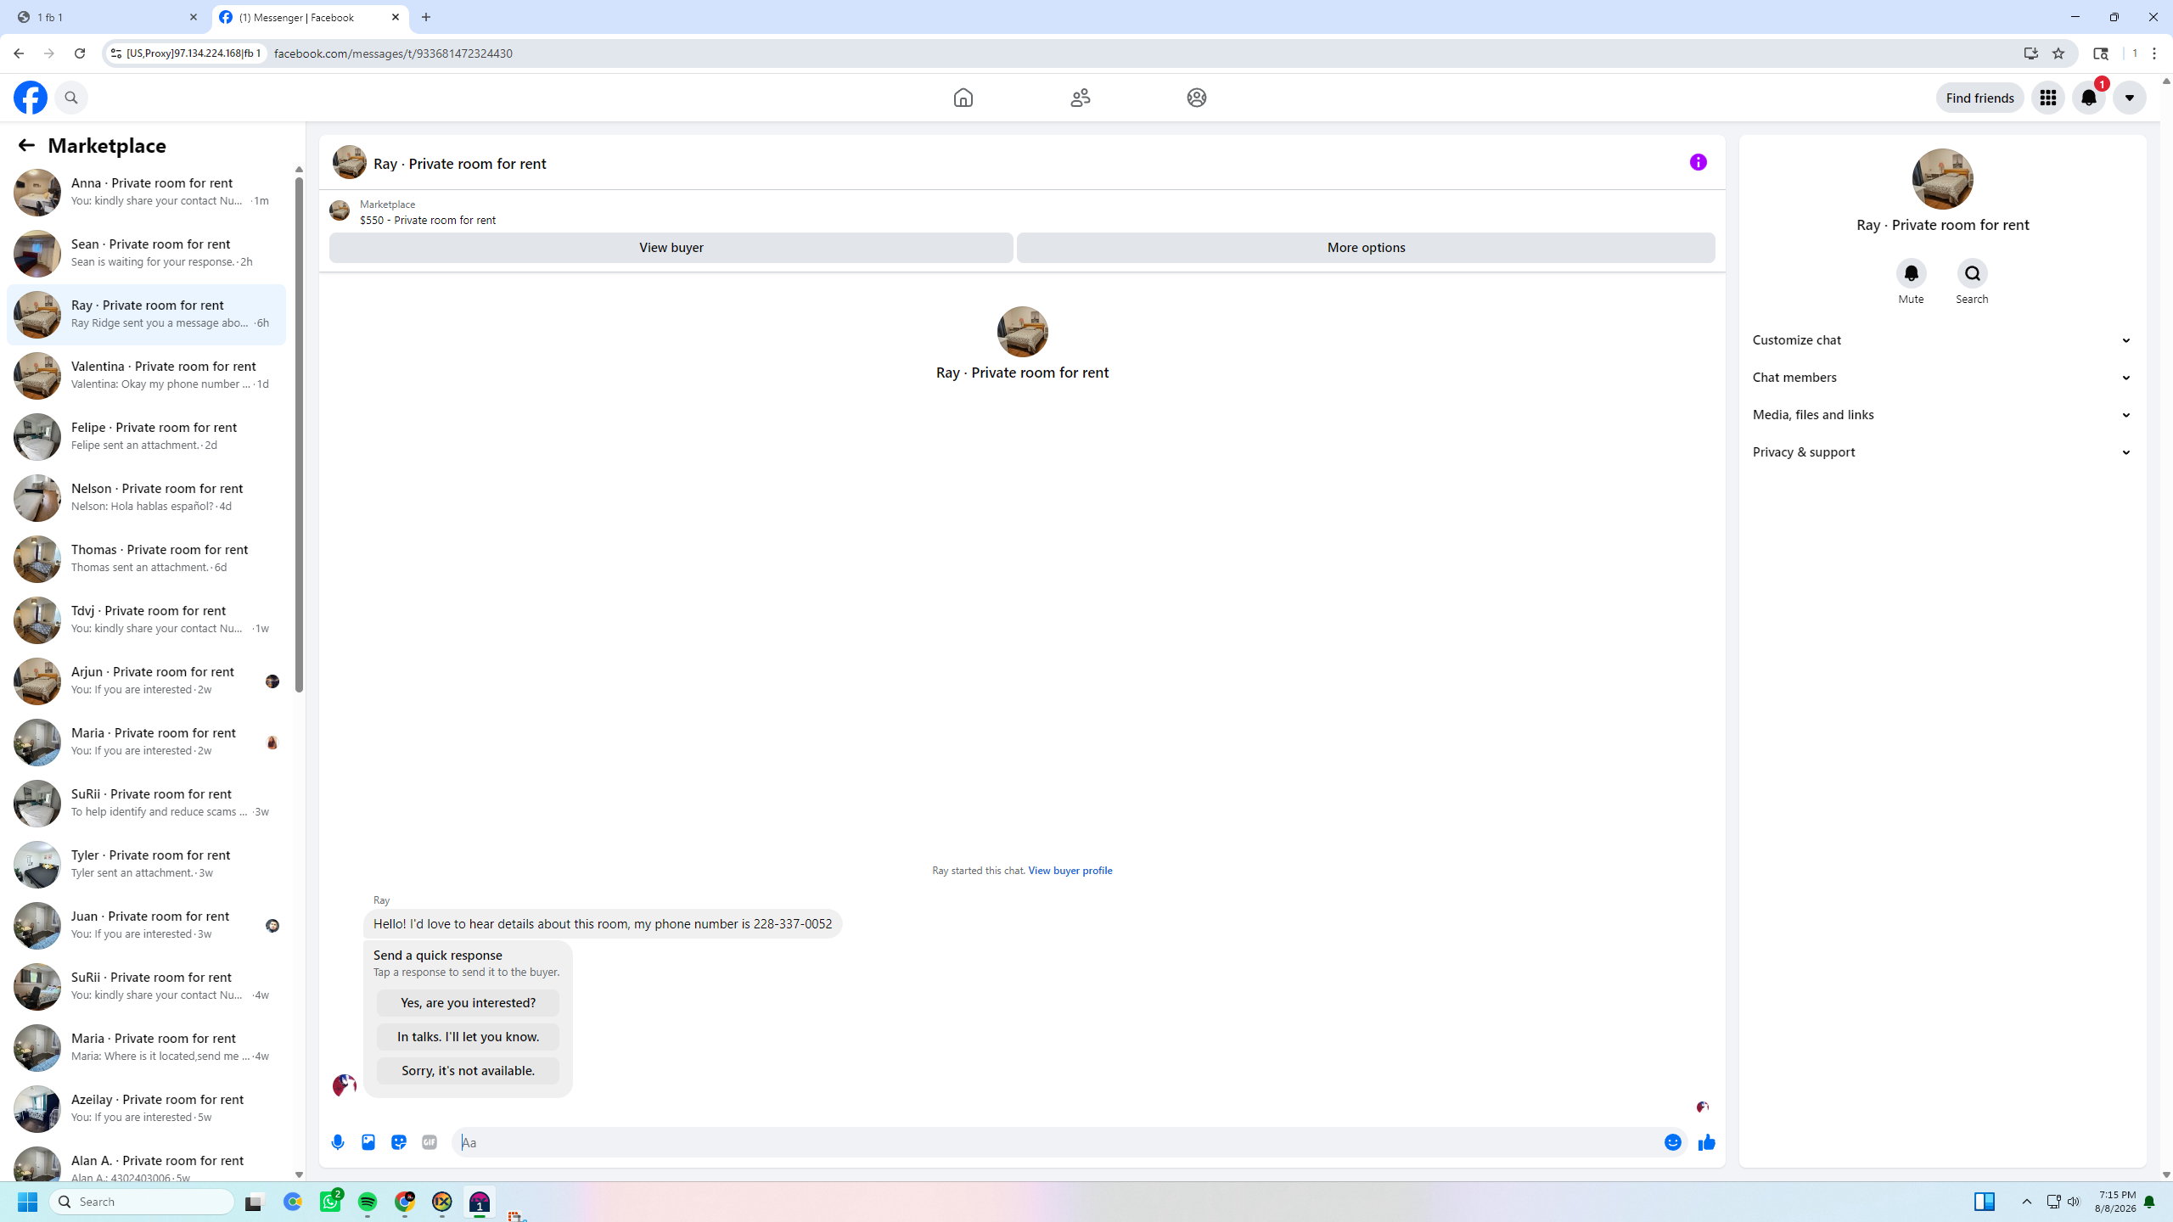Screen dimensions: 2173x1222
Task: Bookmark this page with the star icon
Action: 2058,53
